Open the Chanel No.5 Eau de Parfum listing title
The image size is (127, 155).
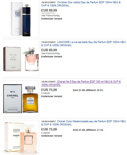(x=81, y=83)
